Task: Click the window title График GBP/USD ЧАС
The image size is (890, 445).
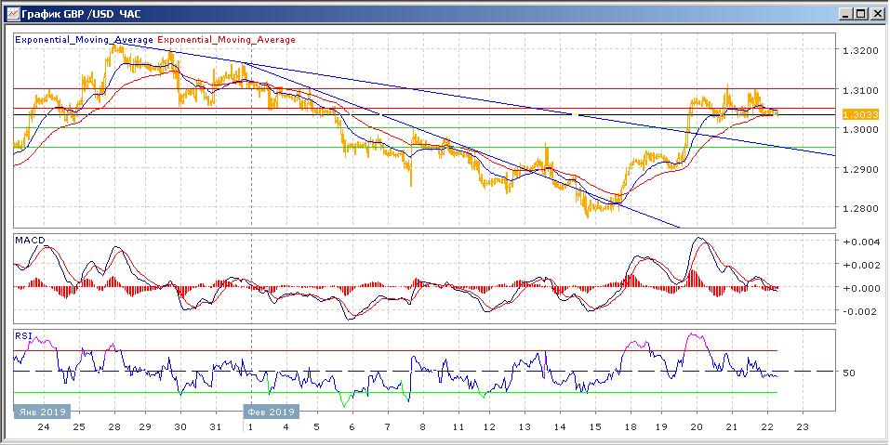Action: [x=76, y=13]
